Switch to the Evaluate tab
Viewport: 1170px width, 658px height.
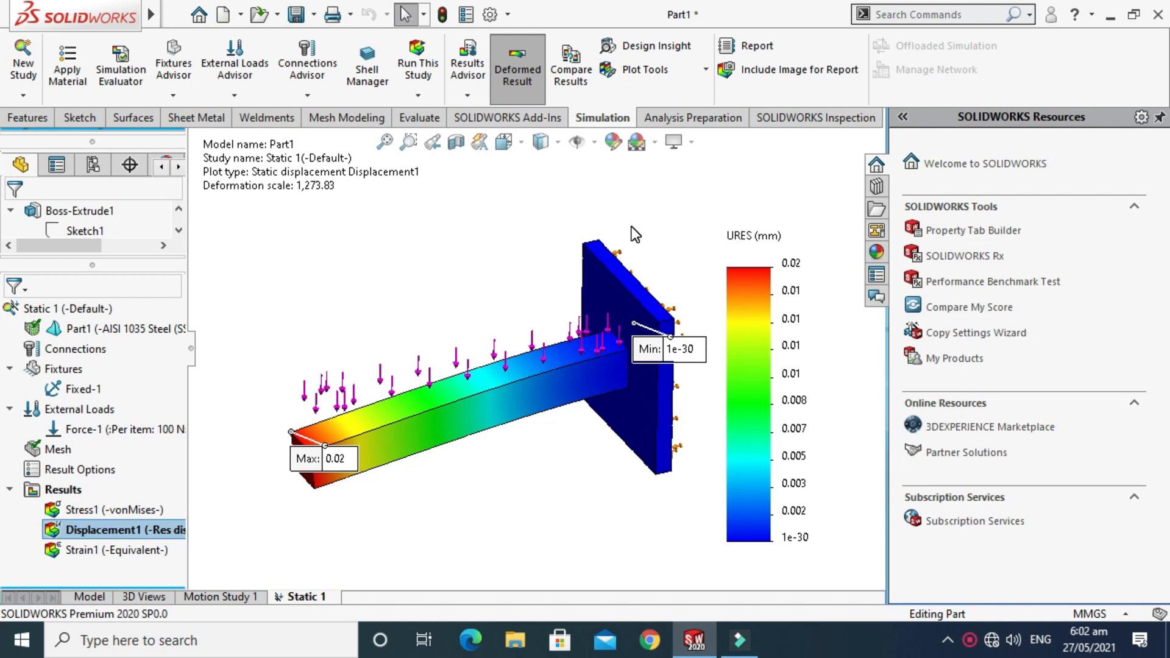(x=419, y=118)
